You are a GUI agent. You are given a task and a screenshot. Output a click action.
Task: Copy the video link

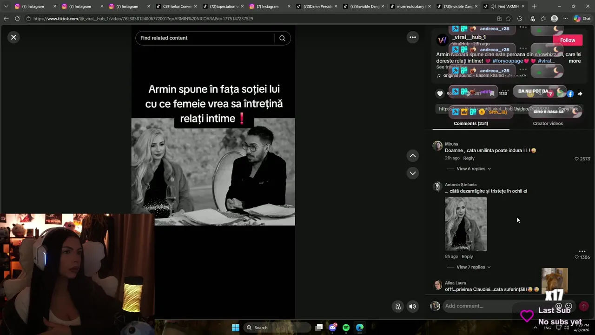point(568,109)
